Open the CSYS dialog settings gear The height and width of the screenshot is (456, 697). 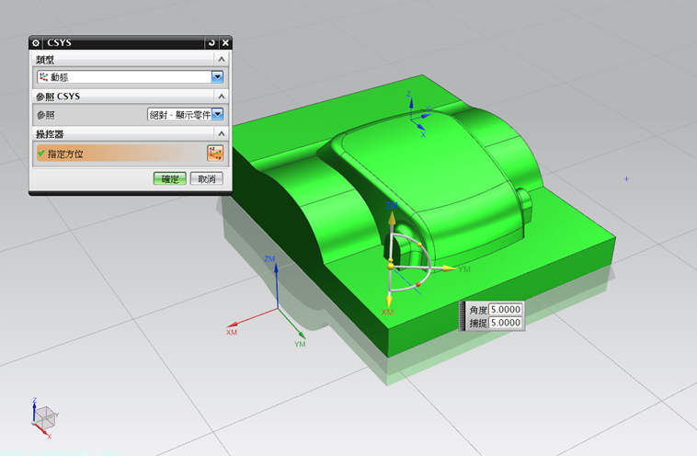point(36,42)
